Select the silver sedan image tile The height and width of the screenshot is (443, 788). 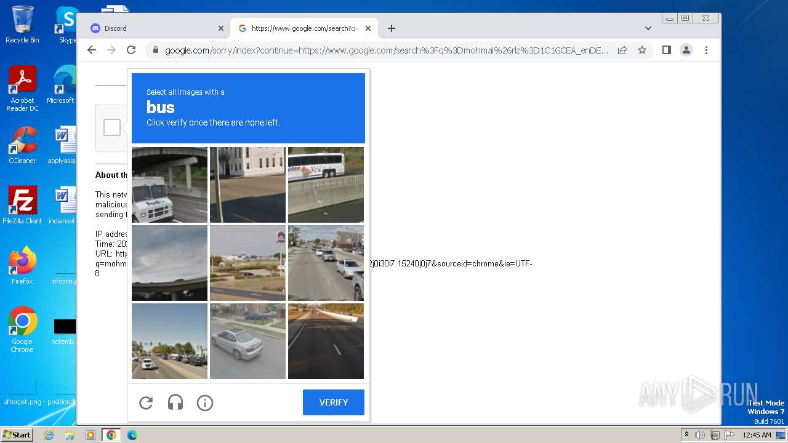coord(247,341)
